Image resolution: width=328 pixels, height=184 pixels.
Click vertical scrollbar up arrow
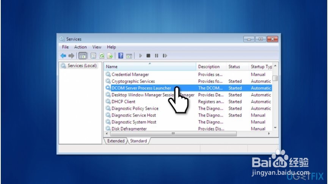pyautogui.click(x=275, y=66)
